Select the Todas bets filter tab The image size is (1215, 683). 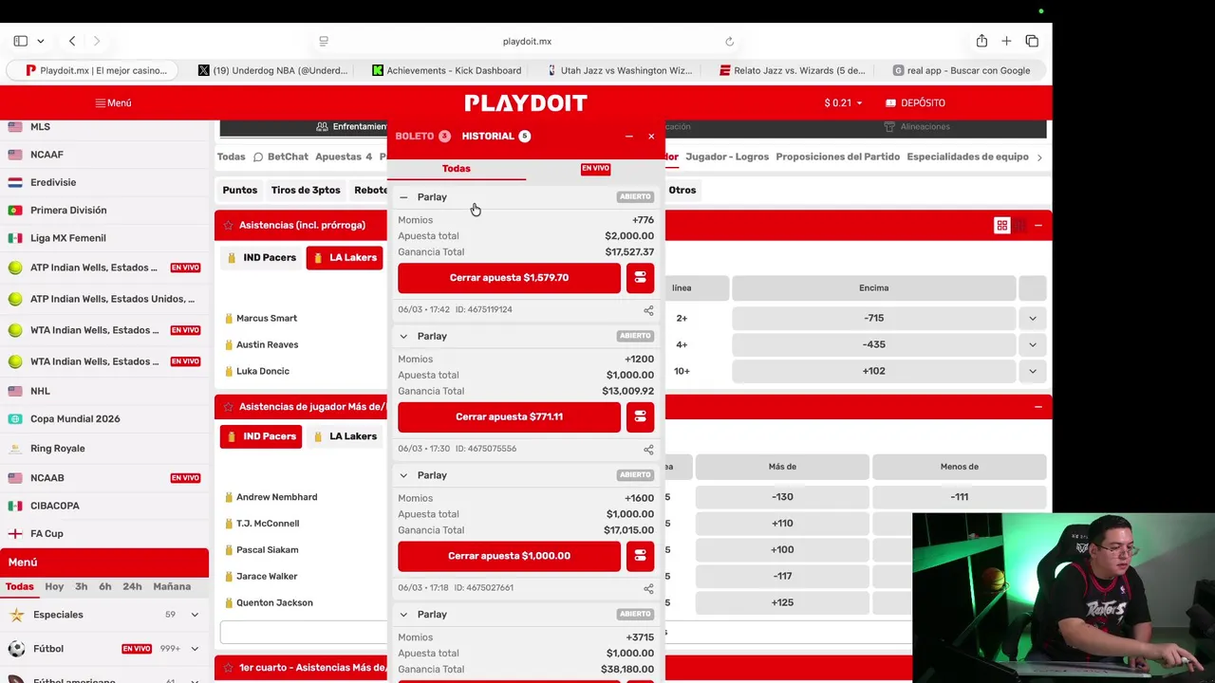(x=457, y=169)
